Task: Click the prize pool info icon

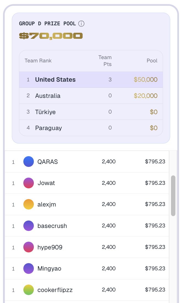Action: 81,24
